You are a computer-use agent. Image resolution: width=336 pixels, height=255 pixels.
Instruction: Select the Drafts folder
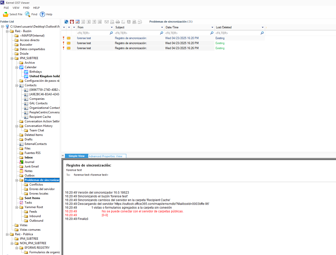(28, 139)
